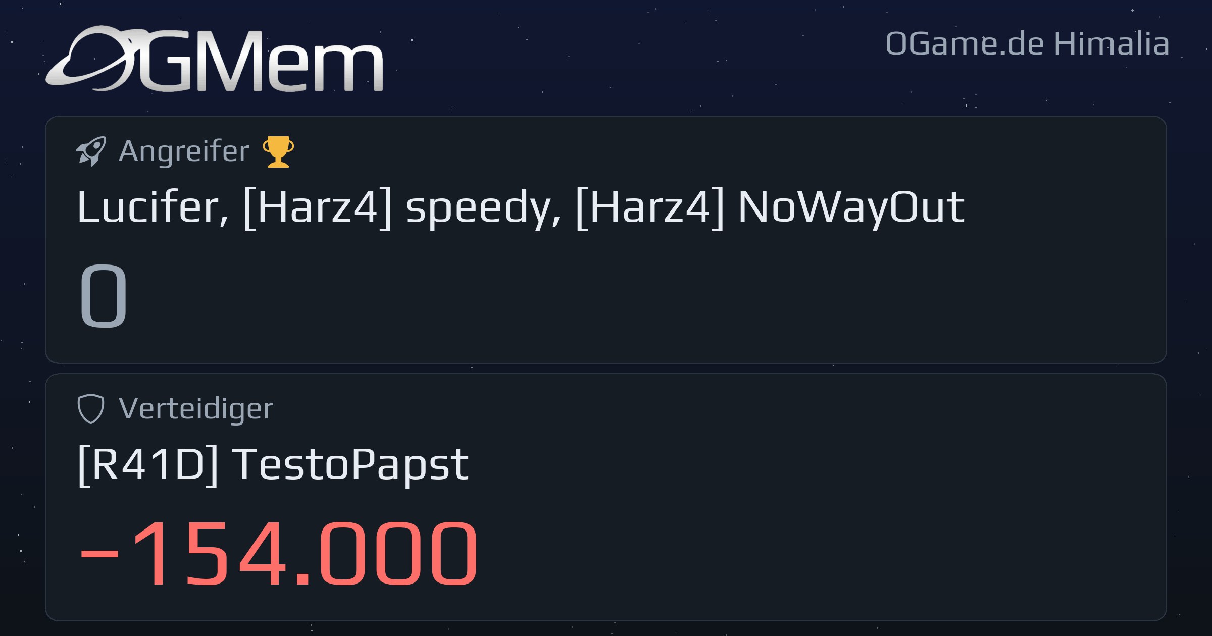Click the red defender loss -154.000

point(278,554)
